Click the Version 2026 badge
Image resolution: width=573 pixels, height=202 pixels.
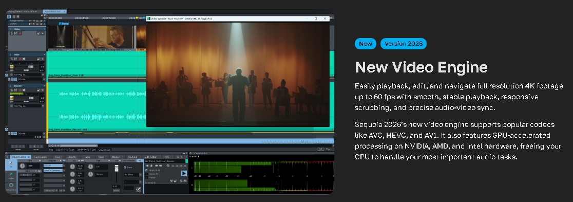pos(404,44)
